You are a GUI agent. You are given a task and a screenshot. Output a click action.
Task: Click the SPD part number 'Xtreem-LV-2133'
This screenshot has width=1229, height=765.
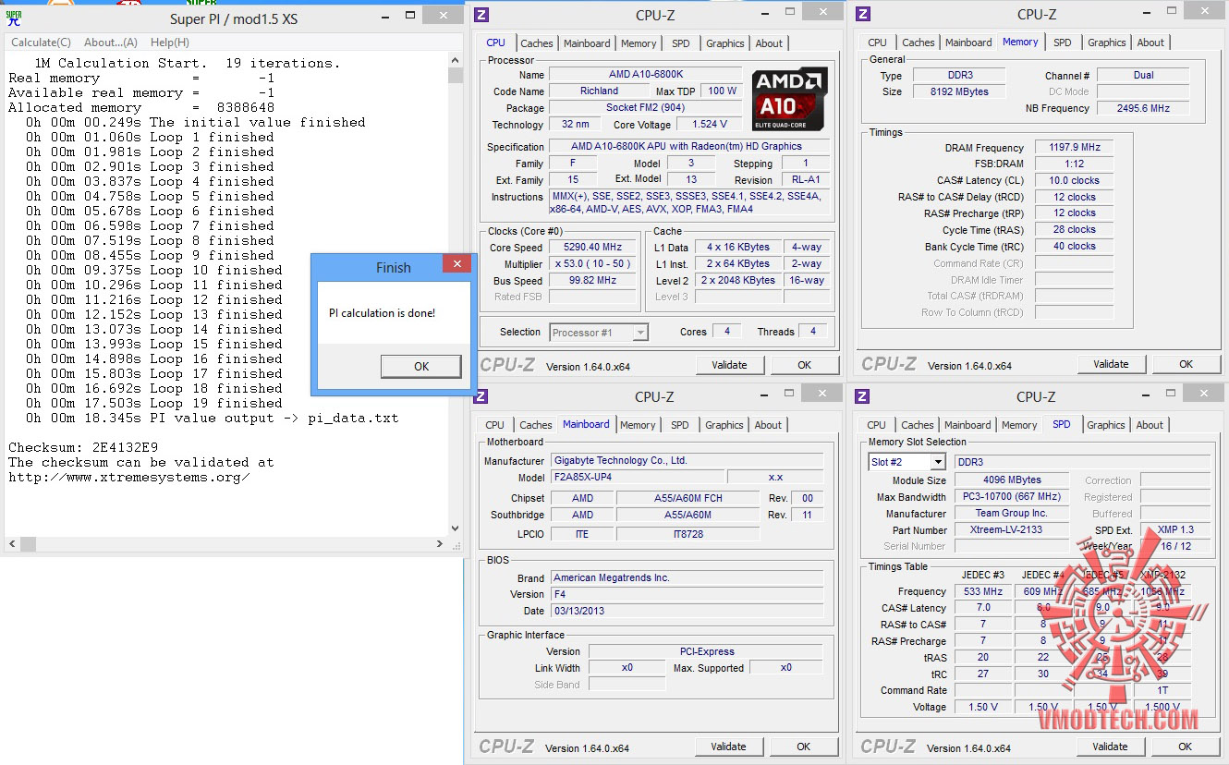[x=1011, y=531]
